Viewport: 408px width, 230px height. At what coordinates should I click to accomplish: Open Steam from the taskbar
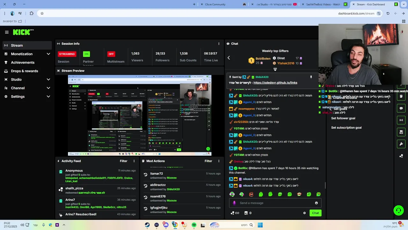pos(147,225)
